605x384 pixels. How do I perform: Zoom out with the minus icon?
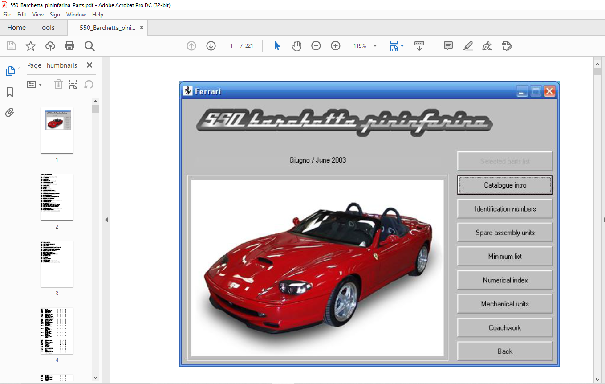(x=316, y=46)
